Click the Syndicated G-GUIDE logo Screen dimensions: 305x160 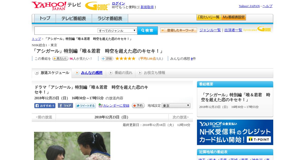pyautogui.click(x=257, y=29)
